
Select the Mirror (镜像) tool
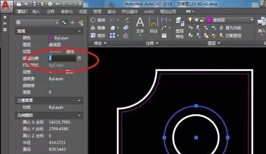pos(98,28)
